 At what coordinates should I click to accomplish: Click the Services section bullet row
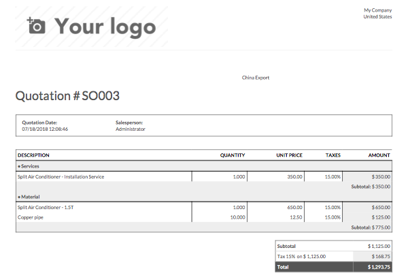pyautogui.click(x=204, y=166)
